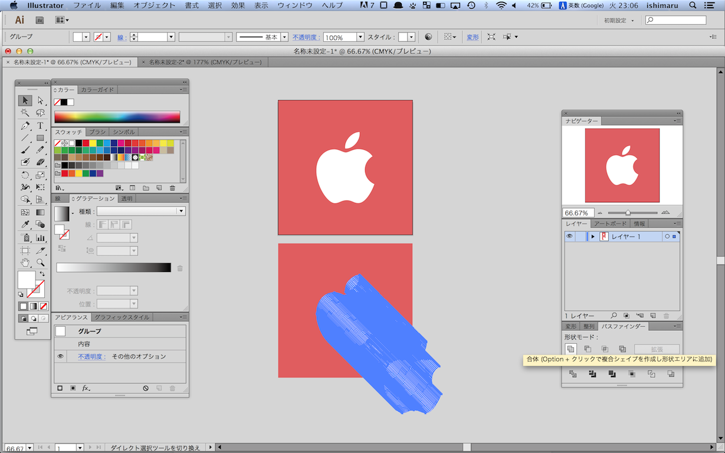Select the Lasso tool
Viewport: 725px width, 453px height.
pos(40,113)
